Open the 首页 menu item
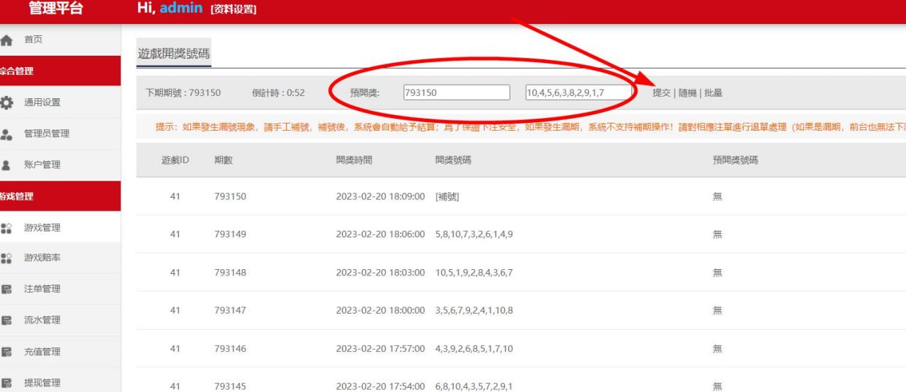This screenshot has height=392, width=906. tap(33, 40)
